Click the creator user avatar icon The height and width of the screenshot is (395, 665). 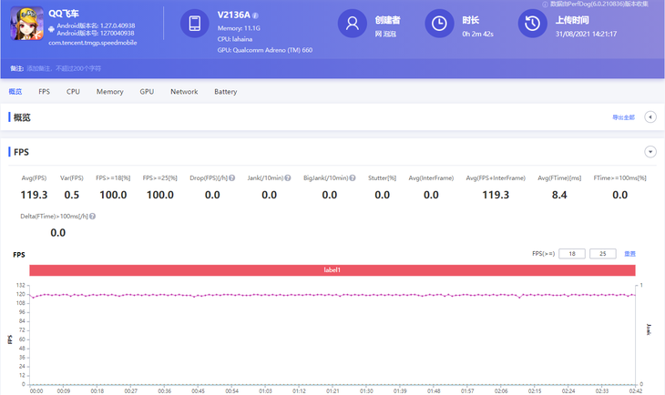tap(352, 24)
